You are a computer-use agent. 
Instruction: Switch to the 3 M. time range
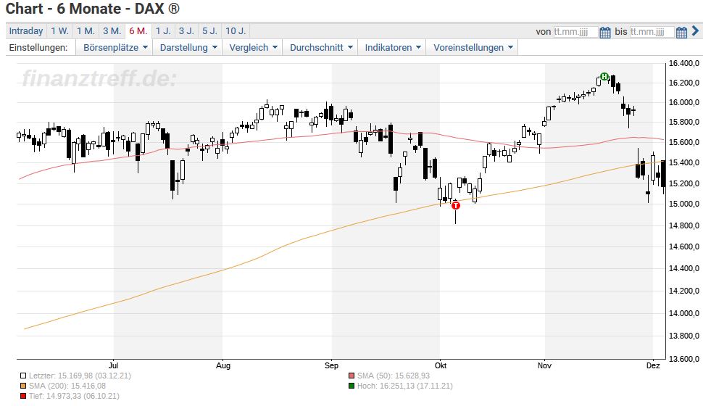click(x=112, y=31)
